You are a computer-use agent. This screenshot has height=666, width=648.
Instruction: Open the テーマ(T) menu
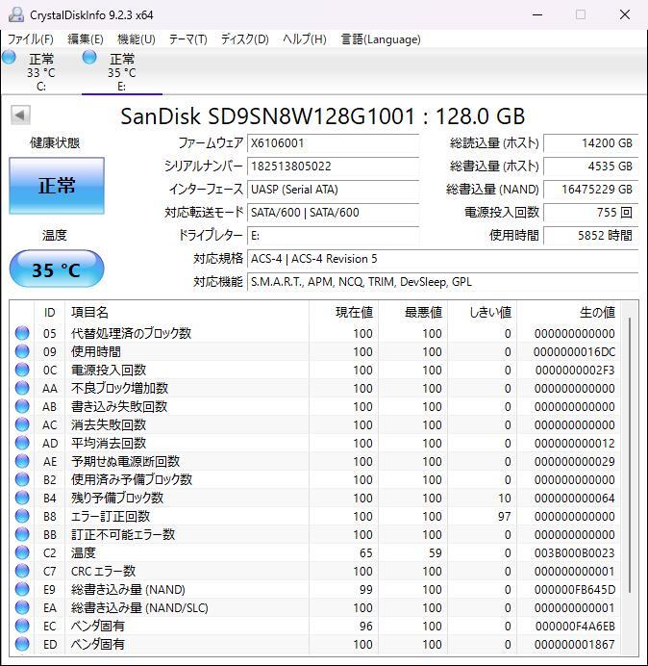coord(188,39)
